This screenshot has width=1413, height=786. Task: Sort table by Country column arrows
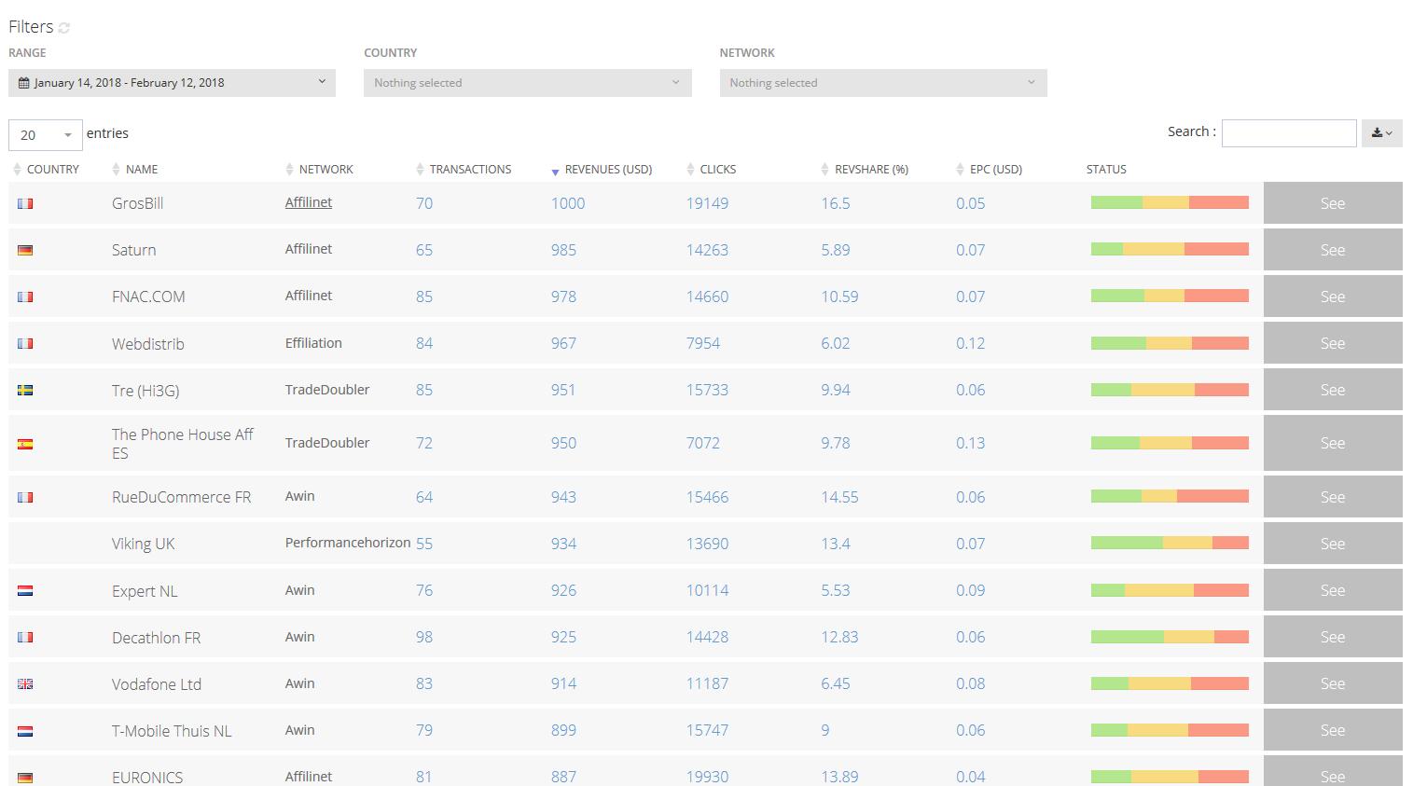(x=17, y=169)
